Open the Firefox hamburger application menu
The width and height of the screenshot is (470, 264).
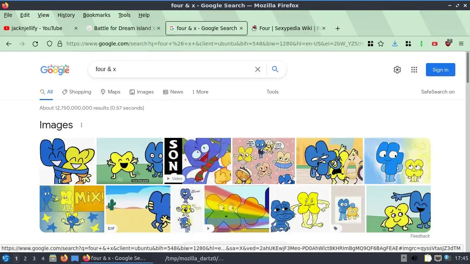coord(461,44)
